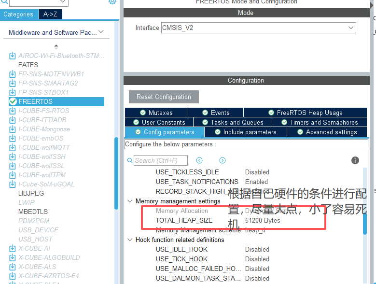Click download icon beside X-CUBE-AI
Image resolution: width=376 pixels, height=284 pixels.
[x=13, y=248]
